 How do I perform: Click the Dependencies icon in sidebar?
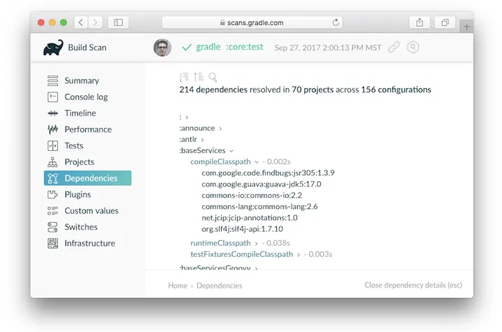[53, 178]
